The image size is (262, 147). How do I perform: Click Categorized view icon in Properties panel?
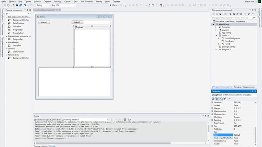pyautogui.click(x=213, y=99)
